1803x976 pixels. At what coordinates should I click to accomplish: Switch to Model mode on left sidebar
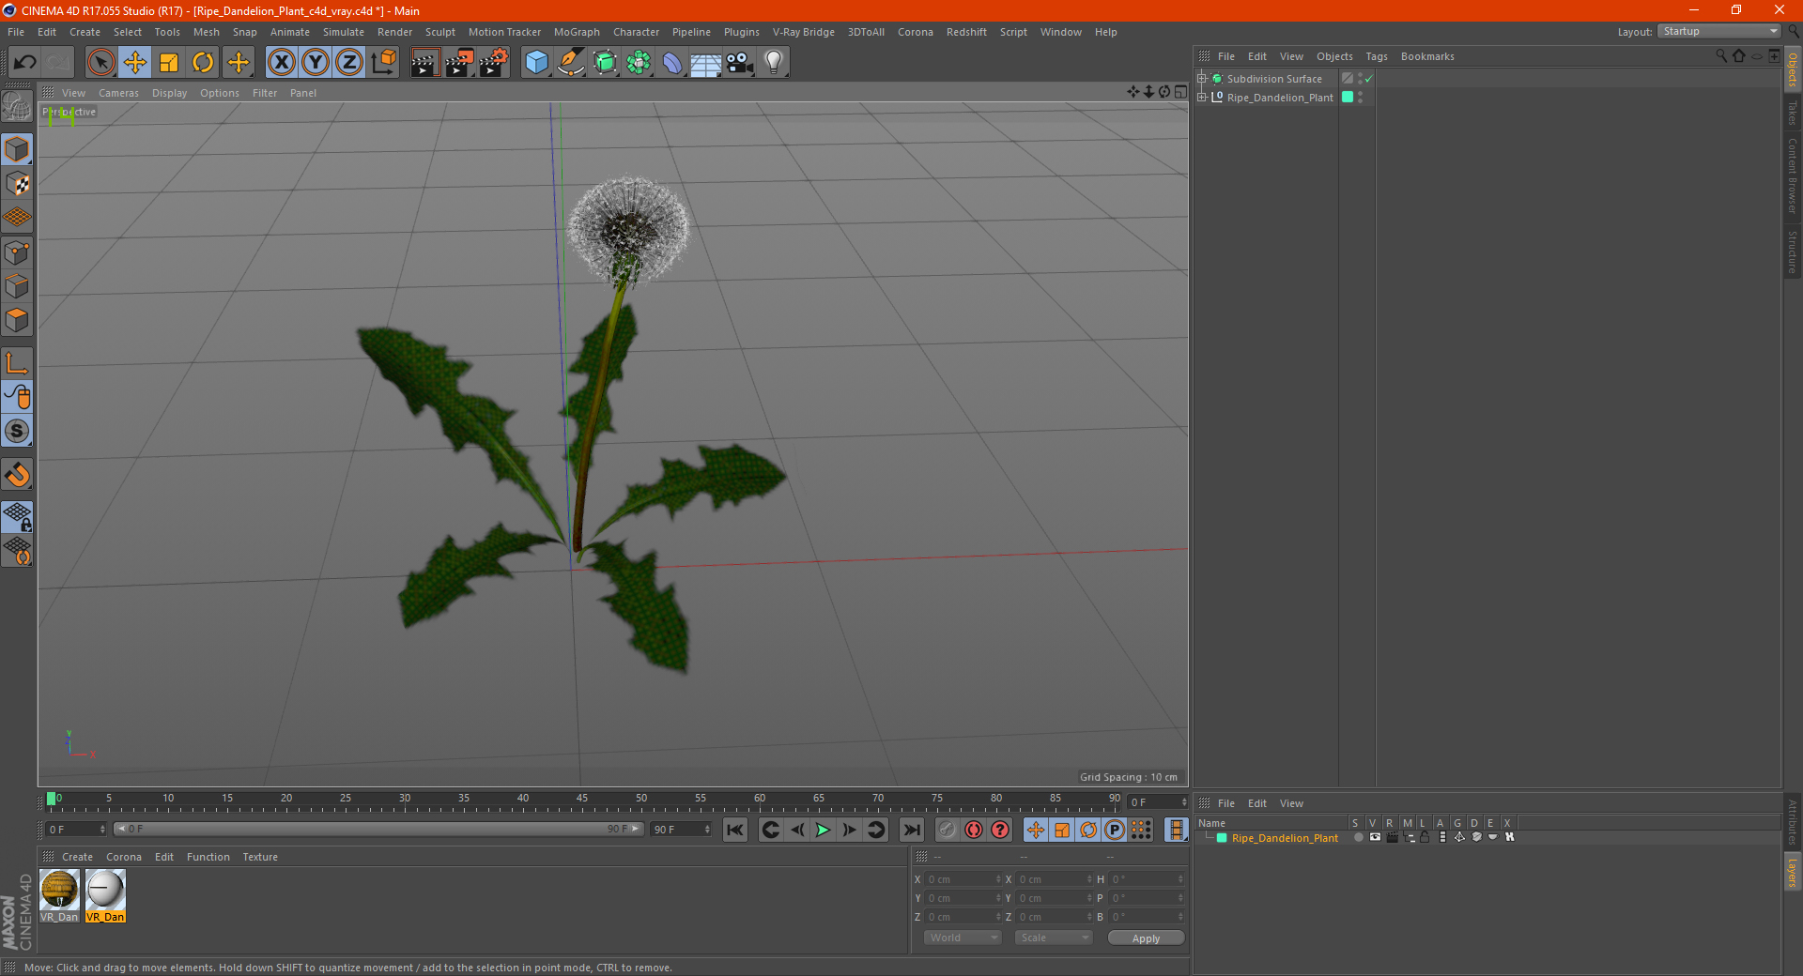click(18, 149)
